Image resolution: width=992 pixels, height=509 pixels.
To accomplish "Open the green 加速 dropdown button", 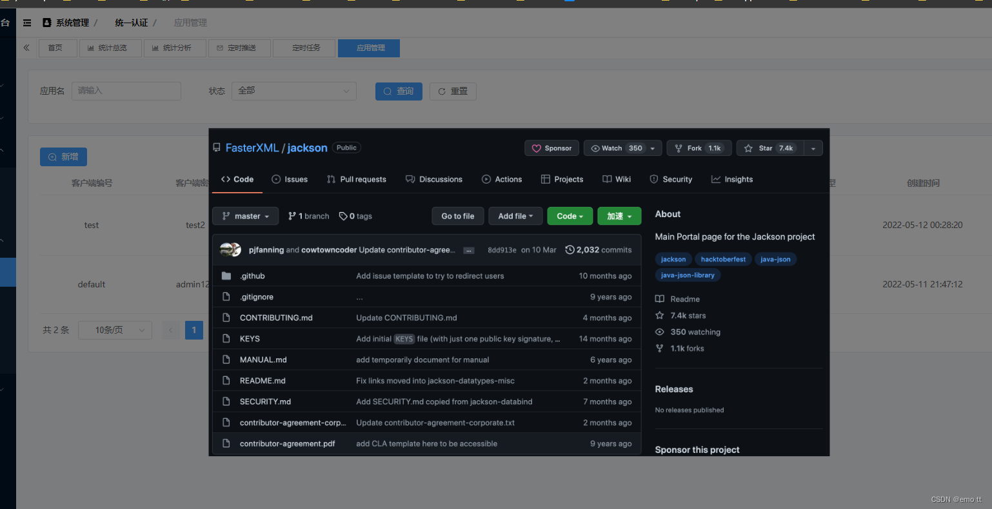I will pyautogui.click(x=619, y=216).
